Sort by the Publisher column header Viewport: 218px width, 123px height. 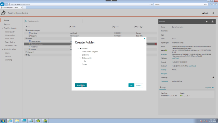click(x=73, y=27)
